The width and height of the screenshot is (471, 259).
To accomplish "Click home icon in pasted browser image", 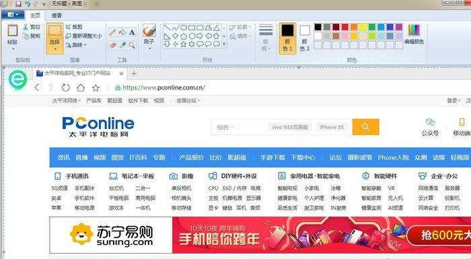I will (81, 87).
